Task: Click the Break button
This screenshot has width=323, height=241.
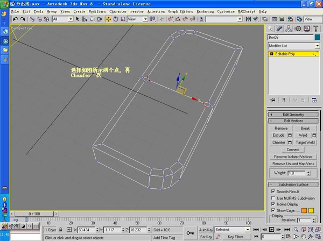Action: pyautogui.click(x=305, y=128)
